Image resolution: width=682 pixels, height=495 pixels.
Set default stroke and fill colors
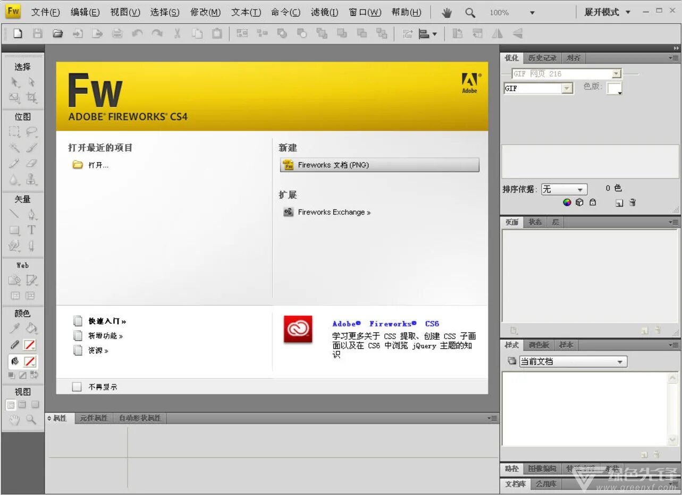point(11,375)
